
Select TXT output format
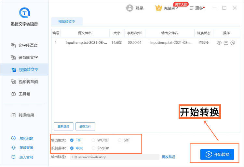pyautogui.click(x=72, y=140)
